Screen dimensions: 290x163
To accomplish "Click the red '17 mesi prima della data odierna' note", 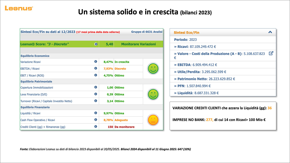I will (x=98, y=32).
